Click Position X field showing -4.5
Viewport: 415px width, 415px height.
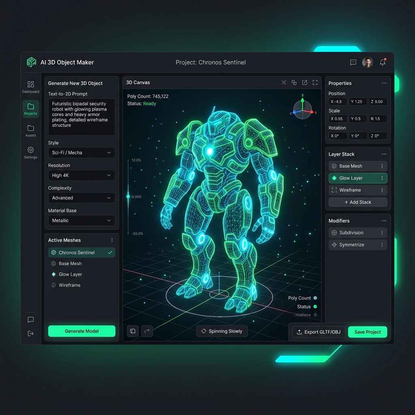pyautogui.click(x=338, y=102)
